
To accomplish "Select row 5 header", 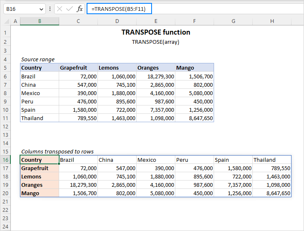I will coord(6,68).
